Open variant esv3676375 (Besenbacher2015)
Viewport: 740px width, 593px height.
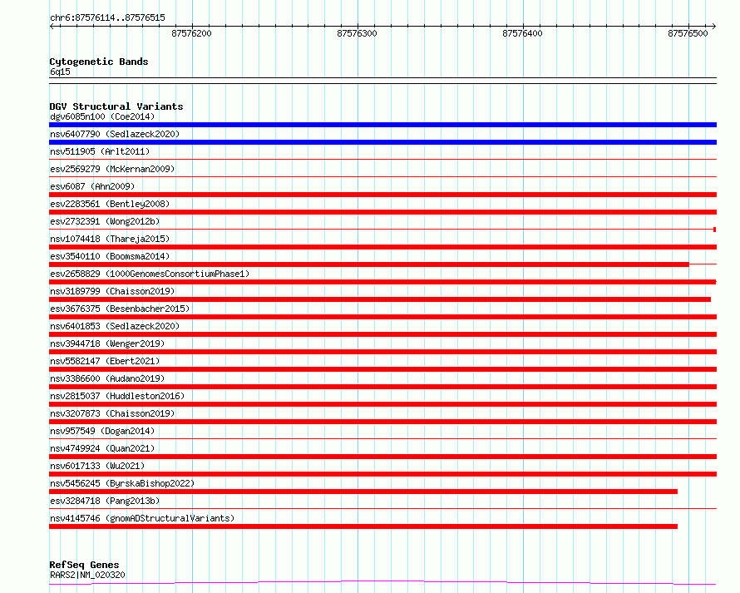coord(120,309)
